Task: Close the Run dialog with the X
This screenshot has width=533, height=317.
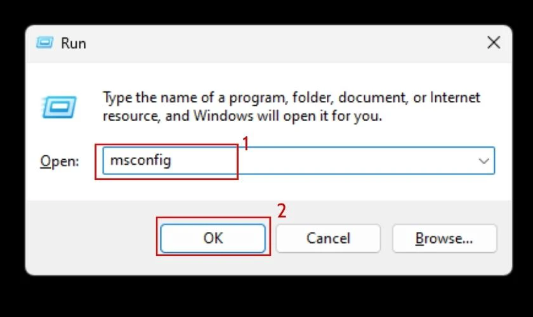Action: click(x=494, y=43)
